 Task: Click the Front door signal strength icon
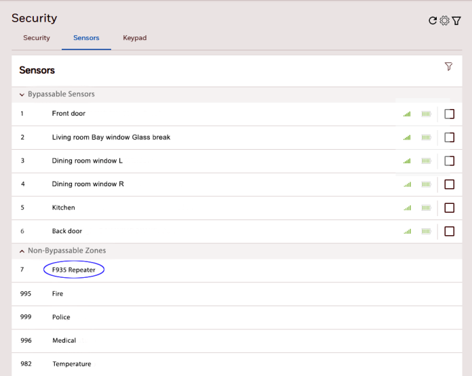407,114
